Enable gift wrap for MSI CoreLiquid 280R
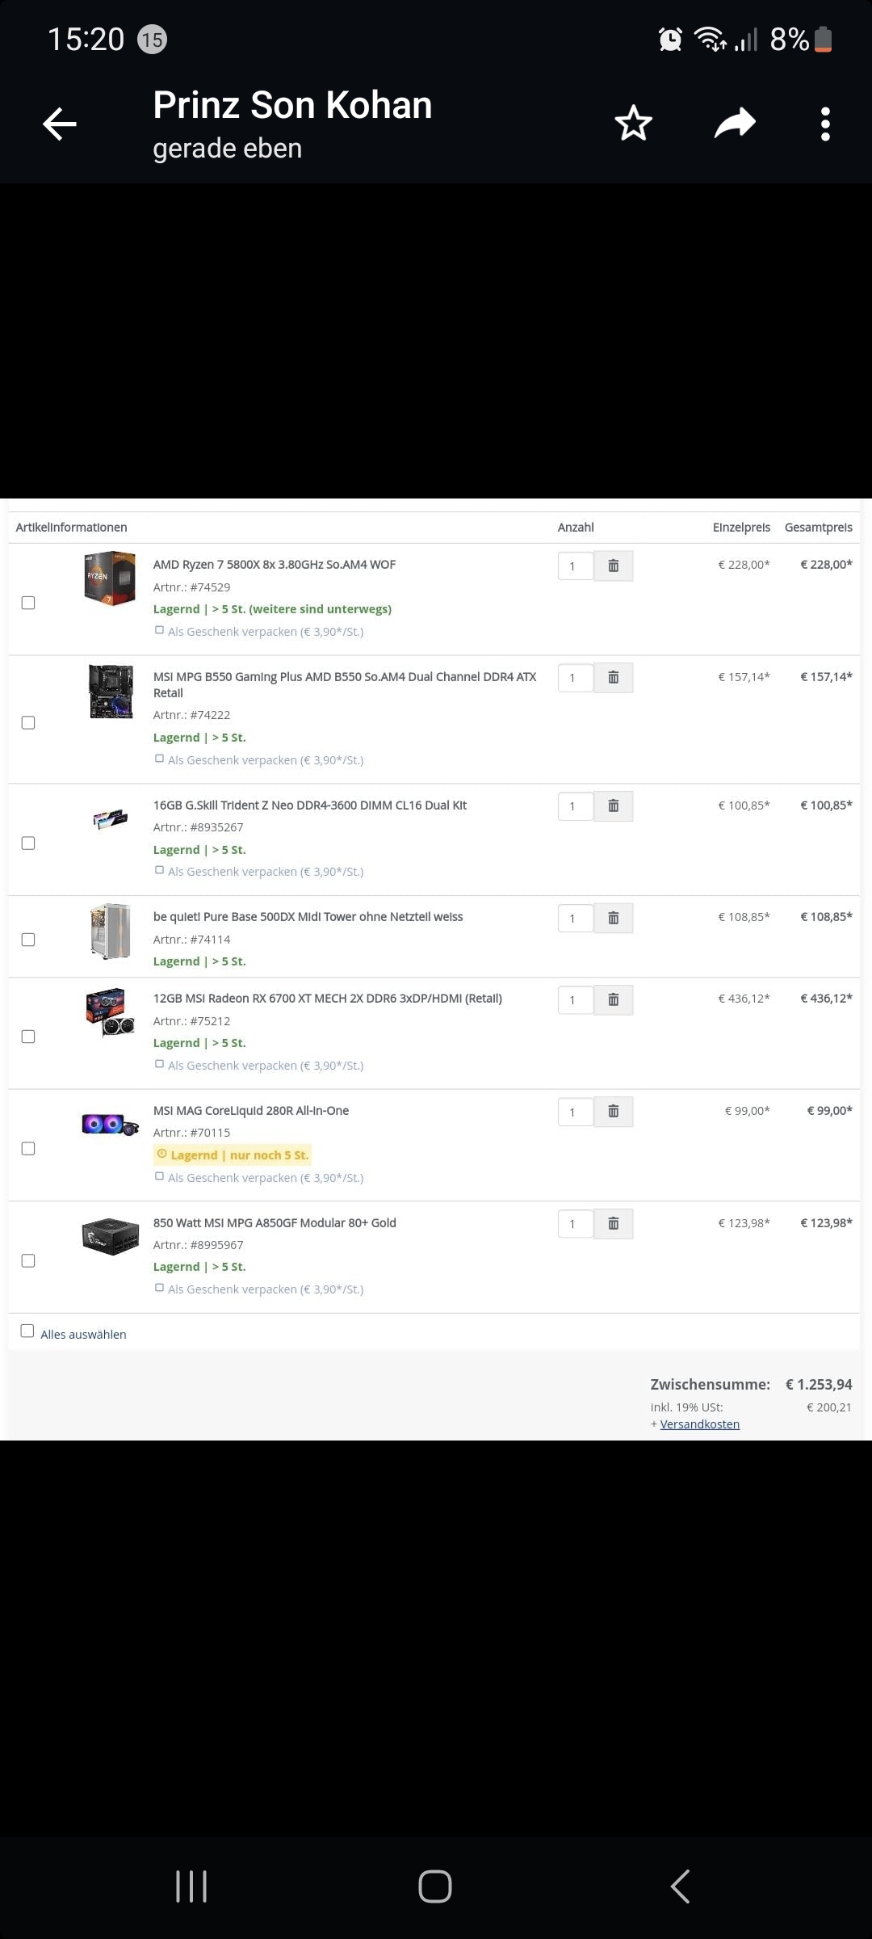The image size is (872, 1939). coord(160,1176)
